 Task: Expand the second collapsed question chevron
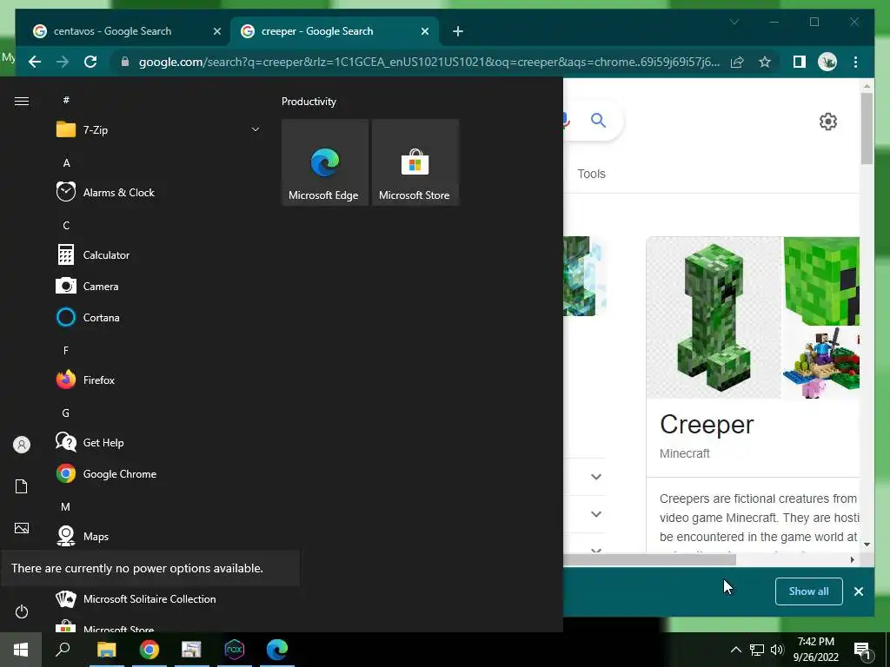tap(596, 514)
